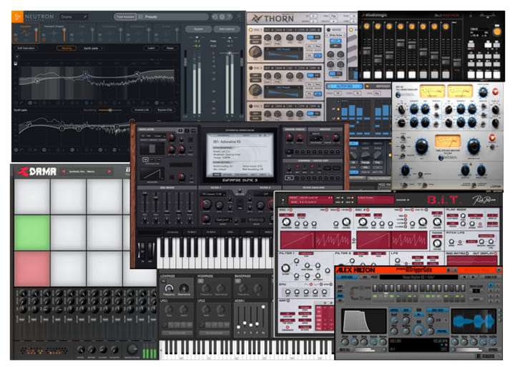Click the envelope shape display in A1TriggerGate
The width and height of the screenshot is (515, 367).
[363, 321]
